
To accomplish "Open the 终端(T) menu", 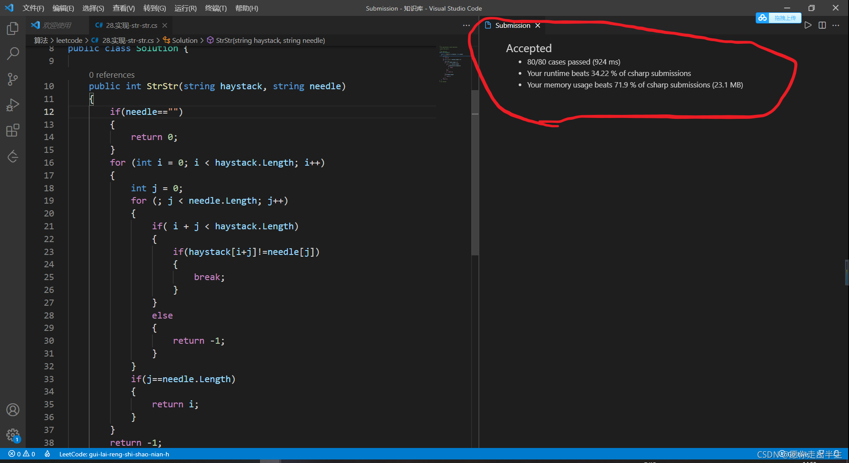I will [216, 8].
